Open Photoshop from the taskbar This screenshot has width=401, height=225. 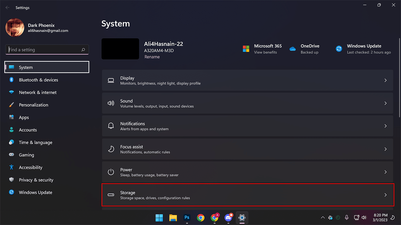pos(187,218)
